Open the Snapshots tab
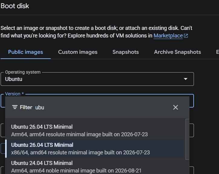Screen dimensions: 219x174 pos(126,52)
